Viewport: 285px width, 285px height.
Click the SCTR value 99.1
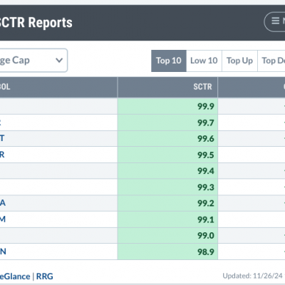coord(206,219)
